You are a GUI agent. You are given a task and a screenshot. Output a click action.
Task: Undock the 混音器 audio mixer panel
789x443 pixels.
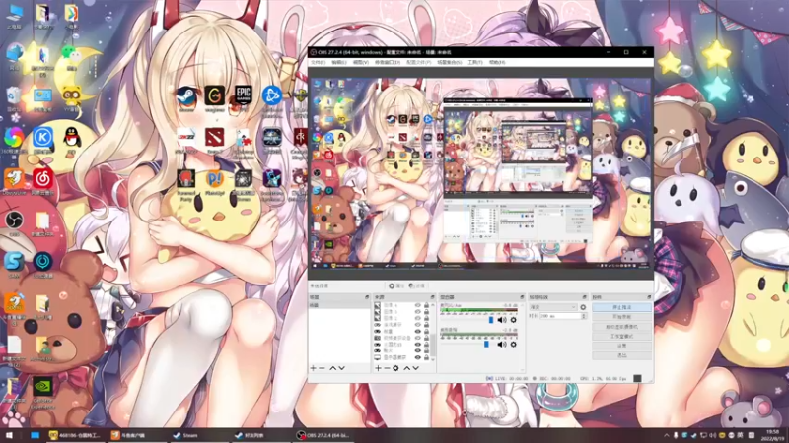522,297
